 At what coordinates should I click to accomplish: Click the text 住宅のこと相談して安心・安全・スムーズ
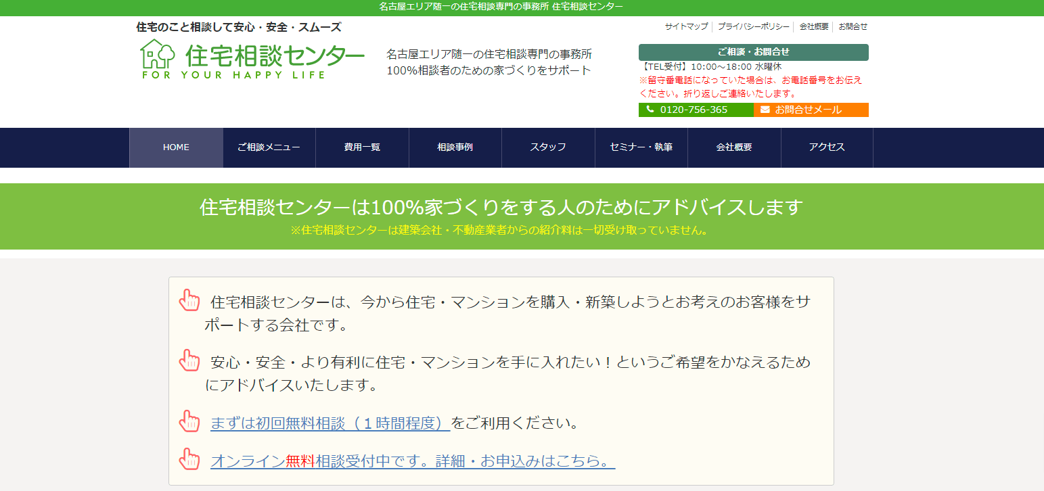click(x=239, y=28)
